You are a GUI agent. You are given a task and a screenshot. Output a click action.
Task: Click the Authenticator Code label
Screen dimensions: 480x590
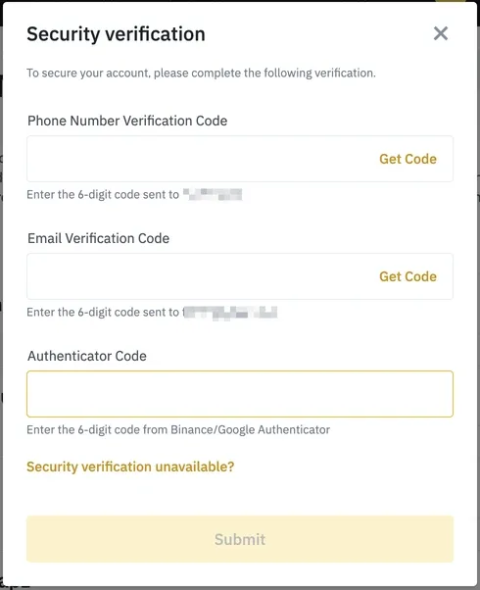click(87, 356)
